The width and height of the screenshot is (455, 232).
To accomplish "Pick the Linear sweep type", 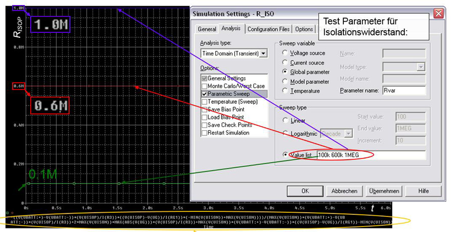I will (286, 121).
